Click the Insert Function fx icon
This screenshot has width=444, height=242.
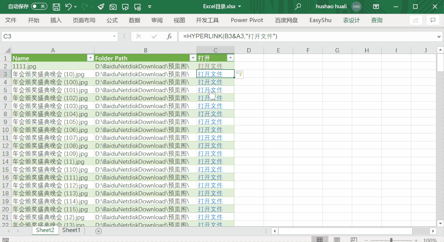[x=169, y=36]
